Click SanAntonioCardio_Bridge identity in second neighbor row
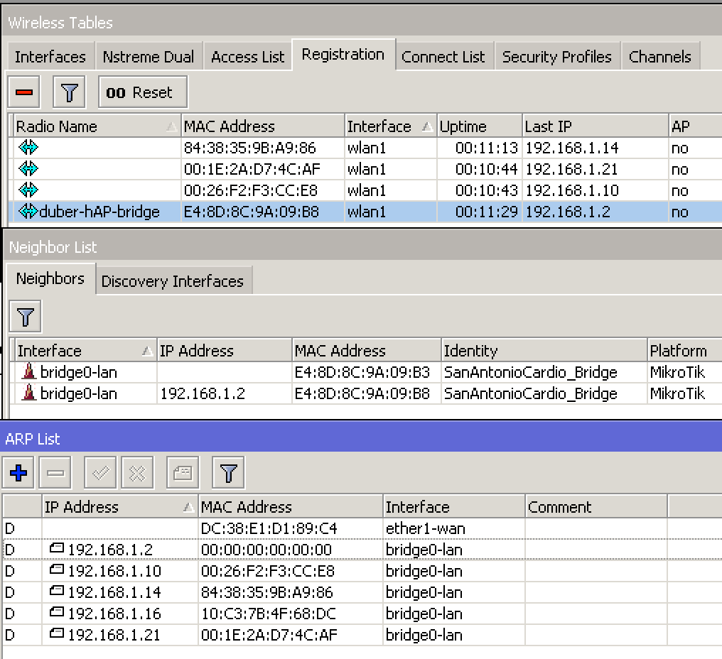 click(530, 394)
